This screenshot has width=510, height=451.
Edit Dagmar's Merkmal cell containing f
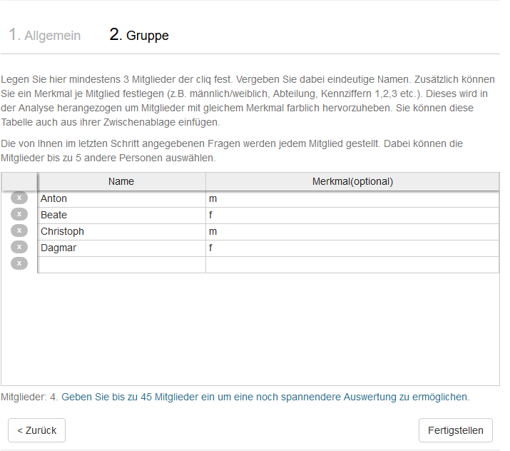click(x=352, y=248)
